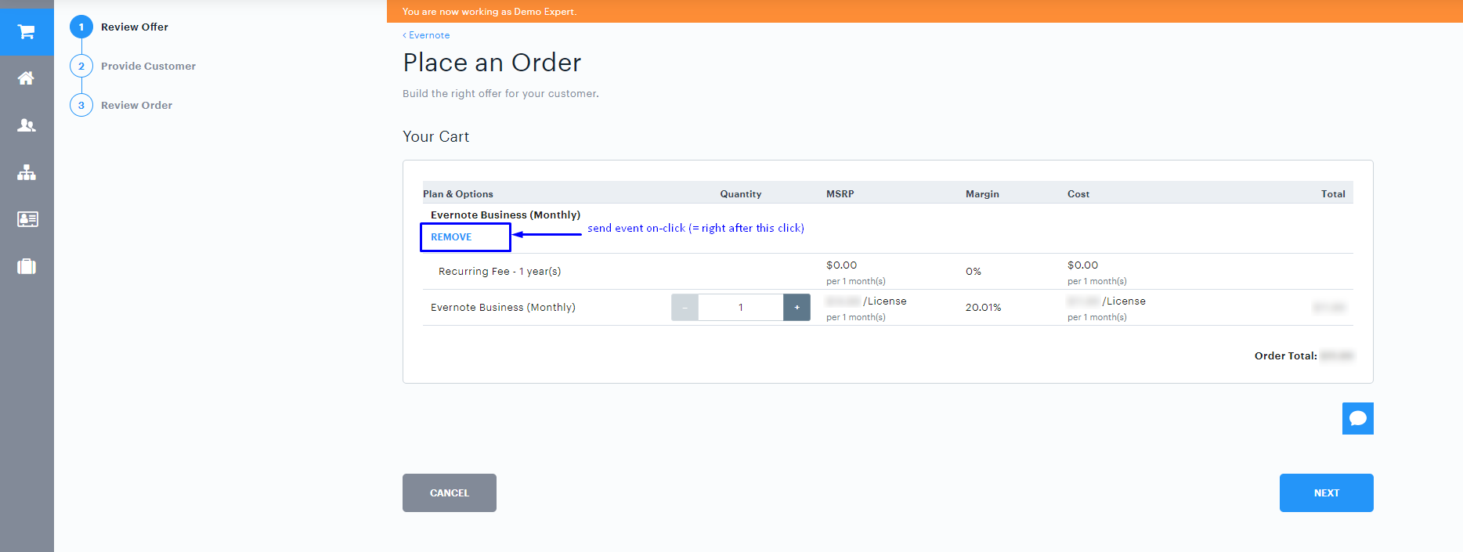The image size is (1463, 552).
Task: Click the CANCEL button
Action: point(450,492)
